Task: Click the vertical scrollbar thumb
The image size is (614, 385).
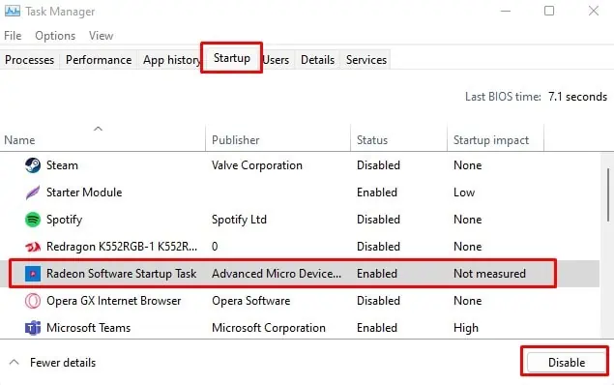Action: coord(608,194)
